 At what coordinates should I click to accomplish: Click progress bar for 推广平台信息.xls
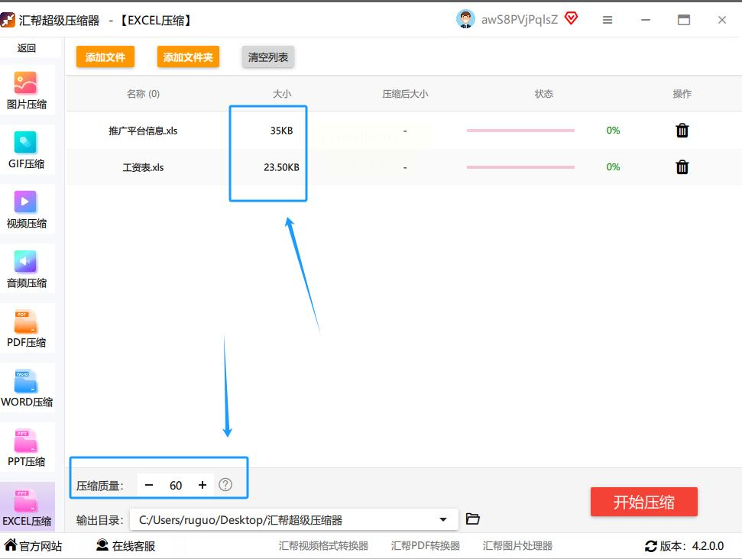pyautogui.click(x=520, y=131)
